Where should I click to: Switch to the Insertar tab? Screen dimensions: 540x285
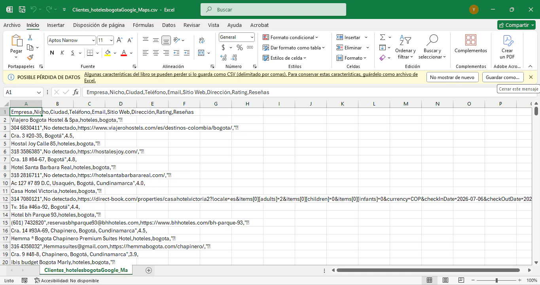pyautogui.click(x=56, y=25)
